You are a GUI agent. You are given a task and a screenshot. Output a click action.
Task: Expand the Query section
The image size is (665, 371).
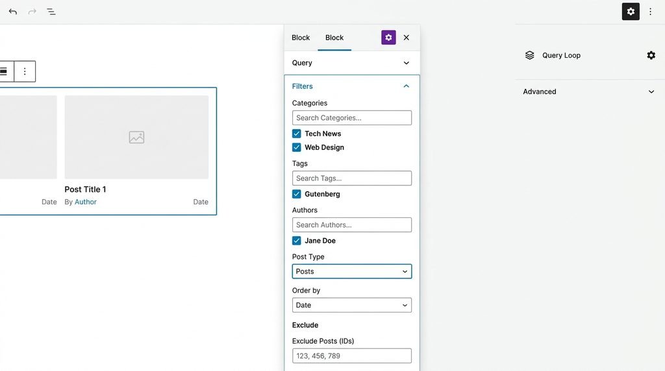click(x=351, y=63)
